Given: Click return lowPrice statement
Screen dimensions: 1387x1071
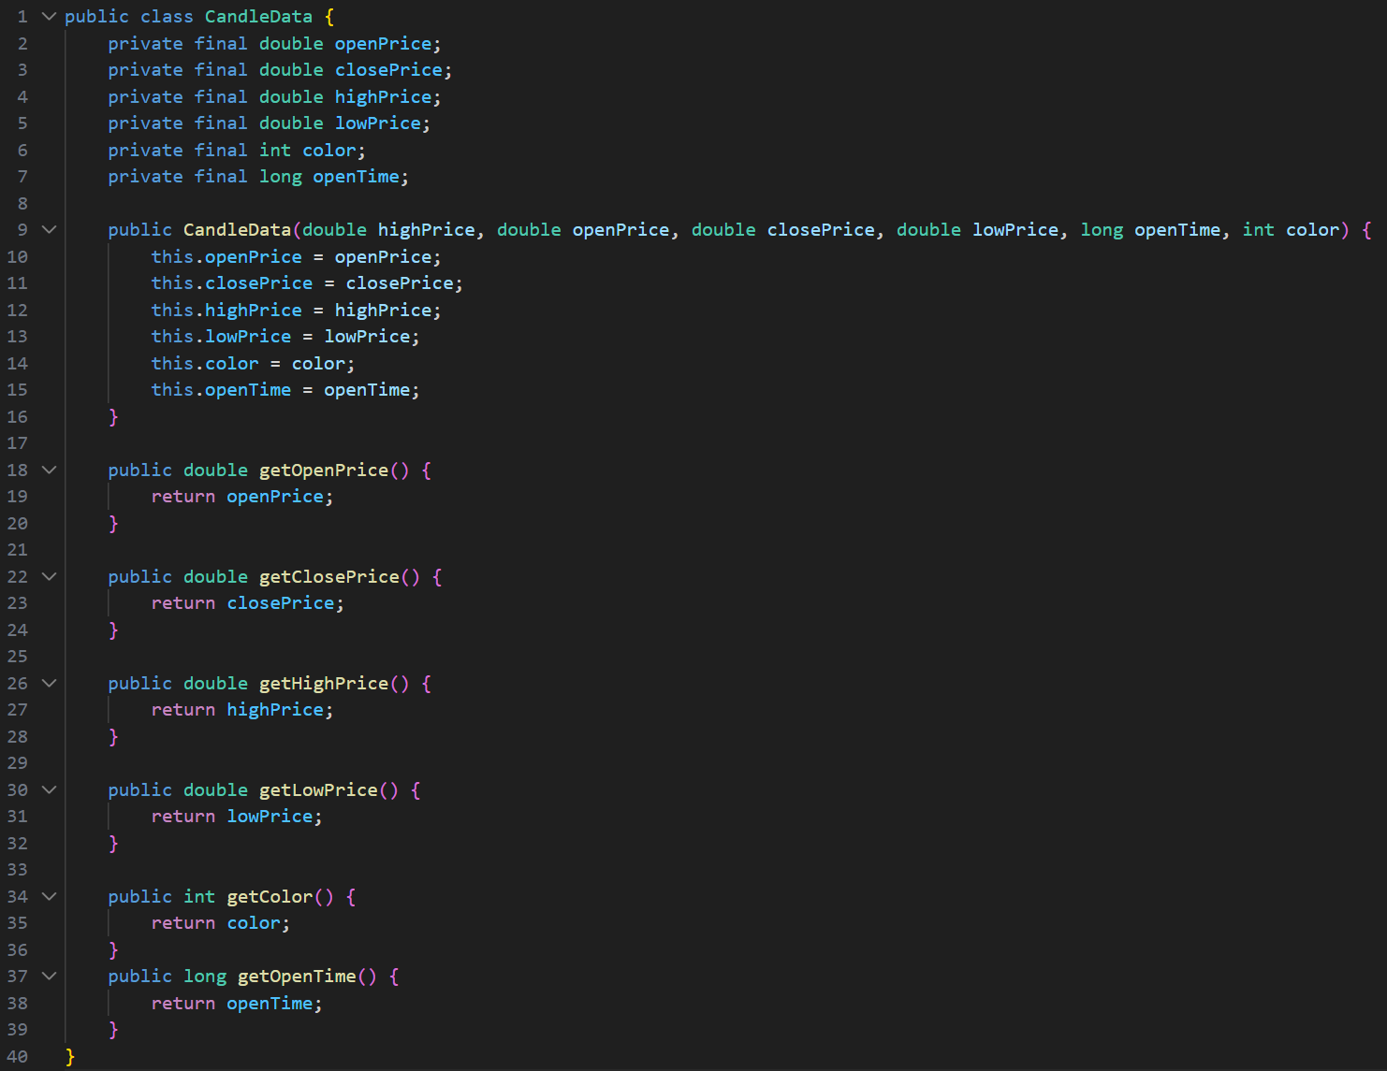Looking at the screenshot, I should [x=236, y=817].
